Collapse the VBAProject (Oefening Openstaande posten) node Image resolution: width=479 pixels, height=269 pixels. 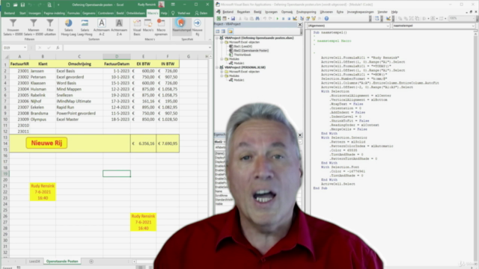217,38
